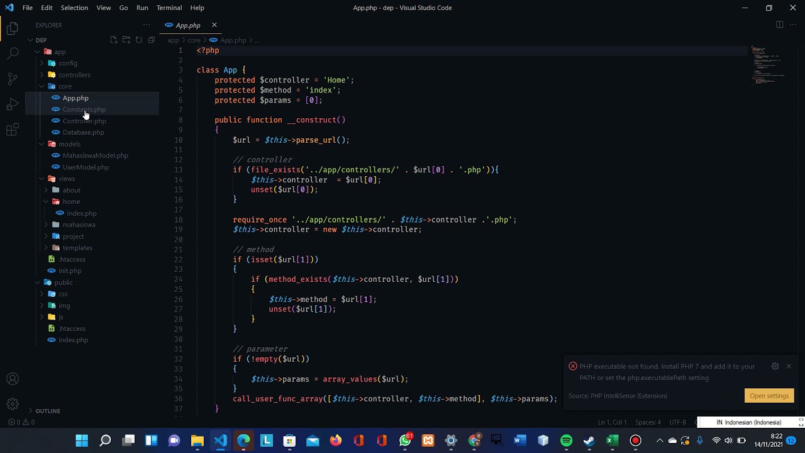Click 'Ln 1, Col 1' in status bar
The height and width of the screenshot is (453, 805).
[x=613, y=422]
